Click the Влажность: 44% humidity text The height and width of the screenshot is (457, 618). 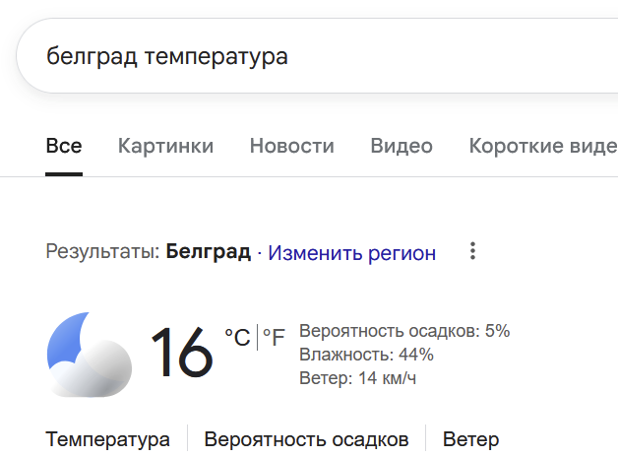[x=365, y=355]
